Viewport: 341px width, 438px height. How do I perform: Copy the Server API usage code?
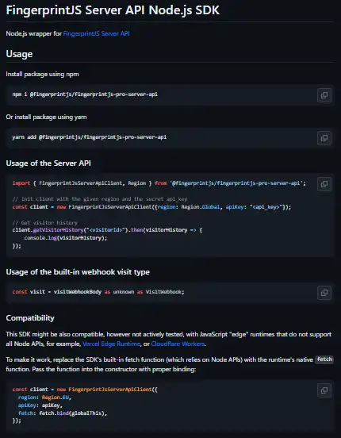click(x=324, y=184)
